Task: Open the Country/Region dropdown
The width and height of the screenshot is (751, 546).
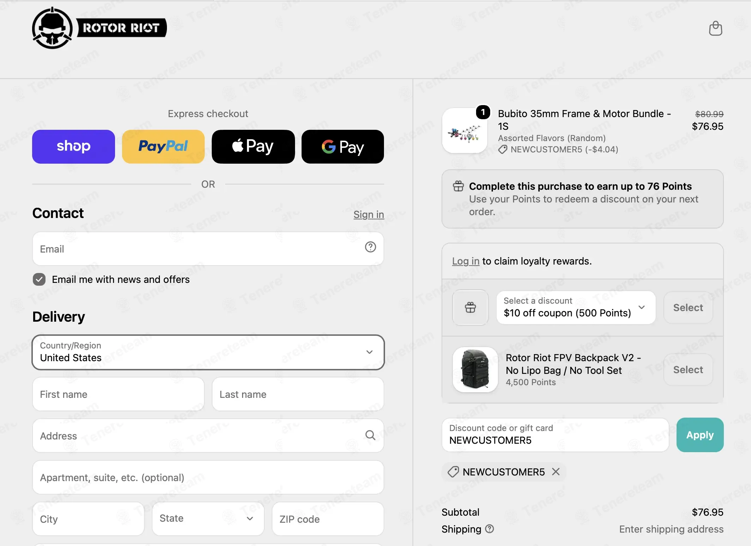Action: (208, 352)
